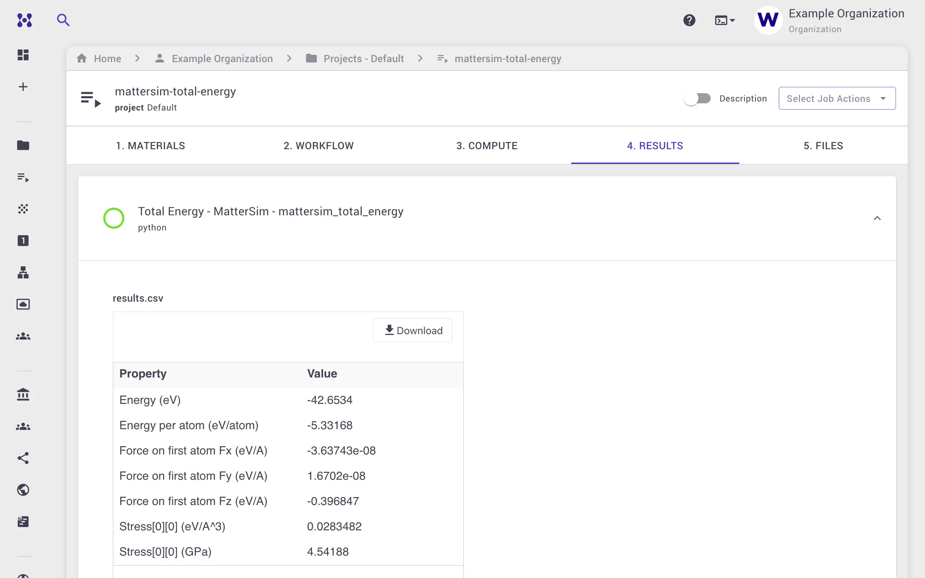This screenshot has width=925, height=578.
Task: Click the breadcrumb home icon
Action: [81, 58]
